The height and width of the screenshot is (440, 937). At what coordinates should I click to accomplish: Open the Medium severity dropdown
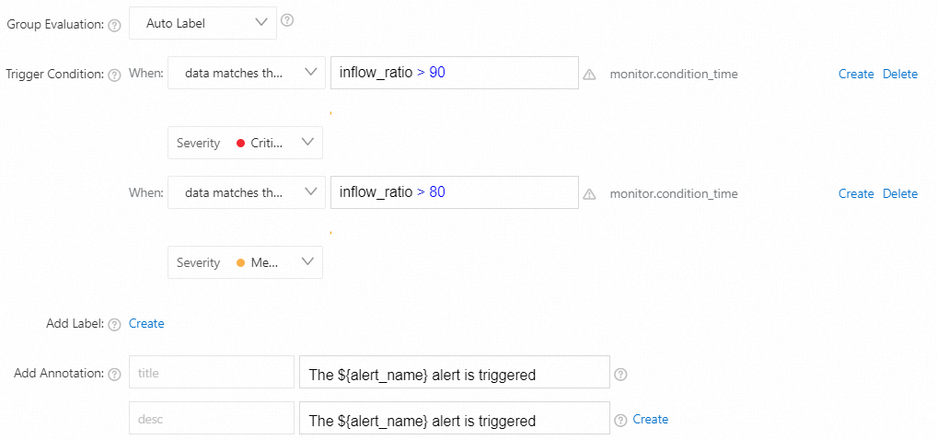246,262
